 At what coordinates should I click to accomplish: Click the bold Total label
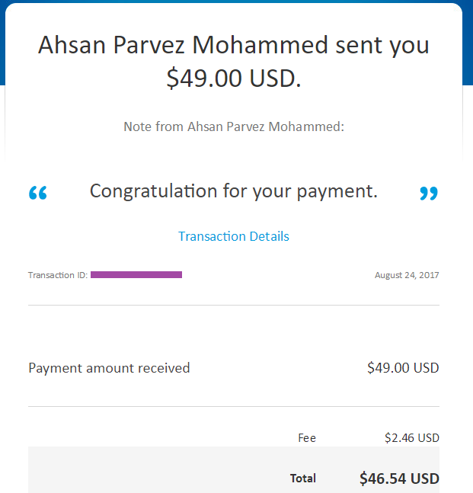[303, 479]
